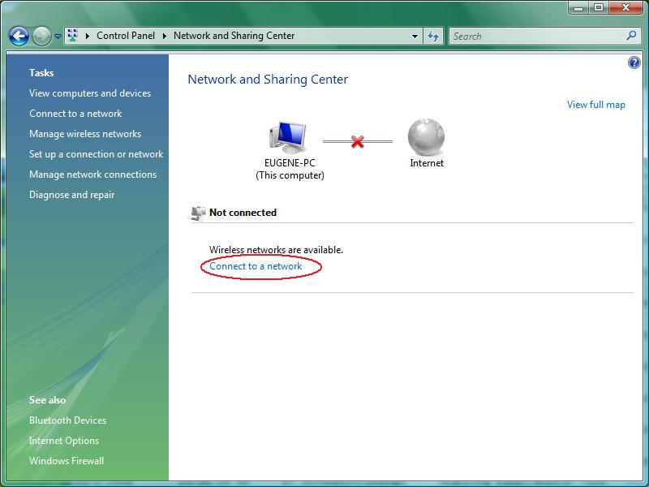Select Network and Sharing Center breadcrumb item
The width and height of the screenshot is (649, 487).
pos(233,36)
